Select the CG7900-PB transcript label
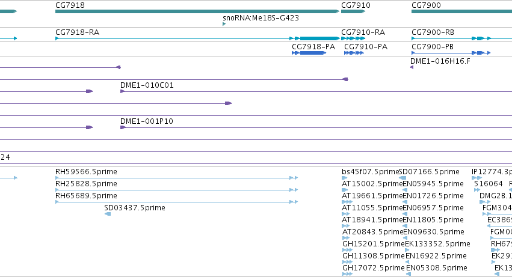Viewport: 512px width, 277px height. [x=433, y=47]
